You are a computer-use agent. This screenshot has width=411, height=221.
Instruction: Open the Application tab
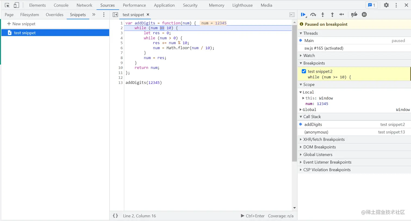pos(164,5)
